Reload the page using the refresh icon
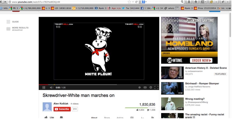 [x=136, y=2]
